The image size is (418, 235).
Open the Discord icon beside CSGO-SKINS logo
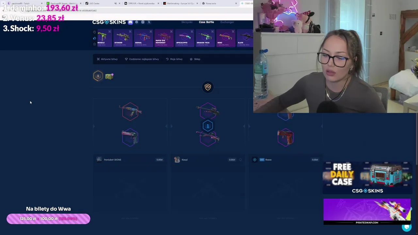[x=130, y=22]
